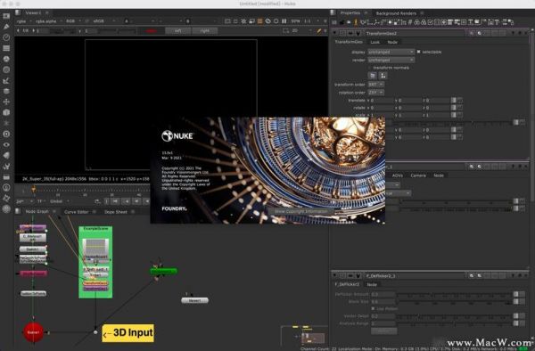Click the right view button in viewer

tap(205, 30)
